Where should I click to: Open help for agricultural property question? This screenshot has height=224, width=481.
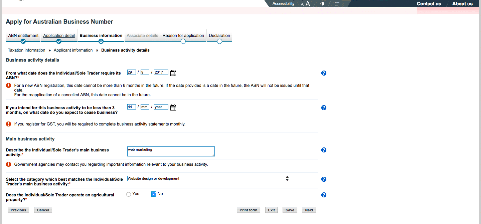(x=324, y=195)
